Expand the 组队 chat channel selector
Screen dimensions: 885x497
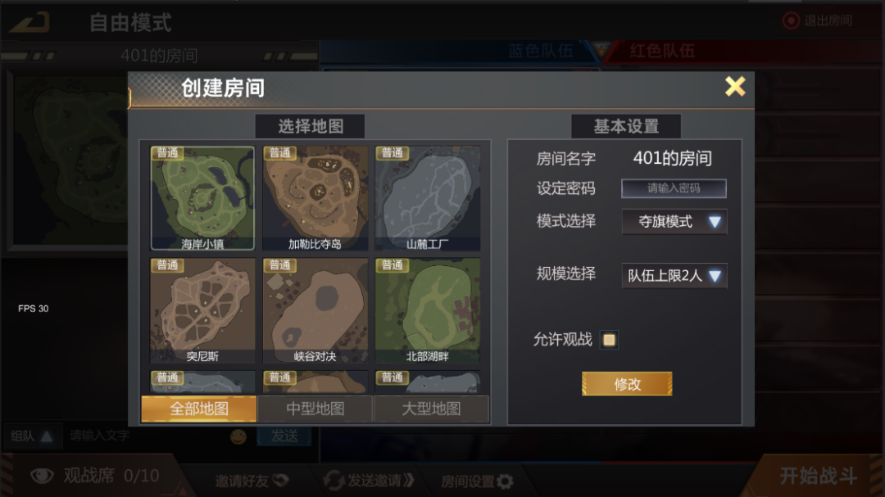(32, 436)
